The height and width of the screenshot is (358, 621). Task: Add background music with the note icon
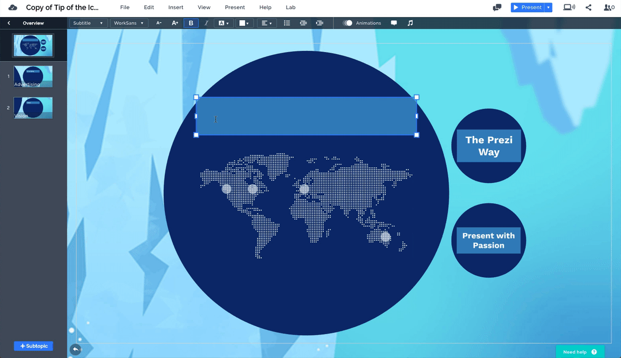click(x=410, y=23)
